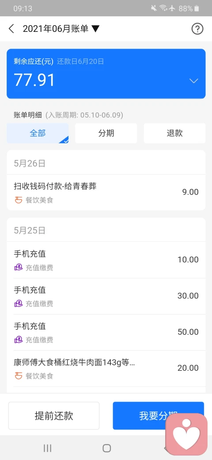This screenshot has width=212, height=460.
Task: Tap the back arrow icon
Action: (x=11, y=29)
